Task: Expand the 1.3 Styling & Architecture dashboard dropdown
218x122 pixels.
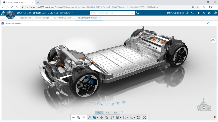Action: pyautogui.click(x=72, y=13)
